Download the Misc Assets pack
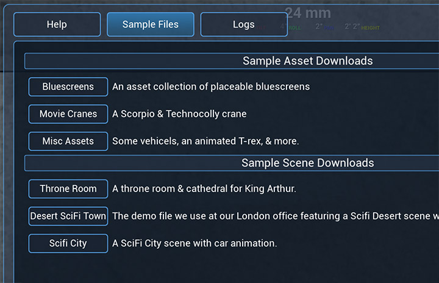Image resolution: width=439 pixels, height=283 pixels. point(68,141)
